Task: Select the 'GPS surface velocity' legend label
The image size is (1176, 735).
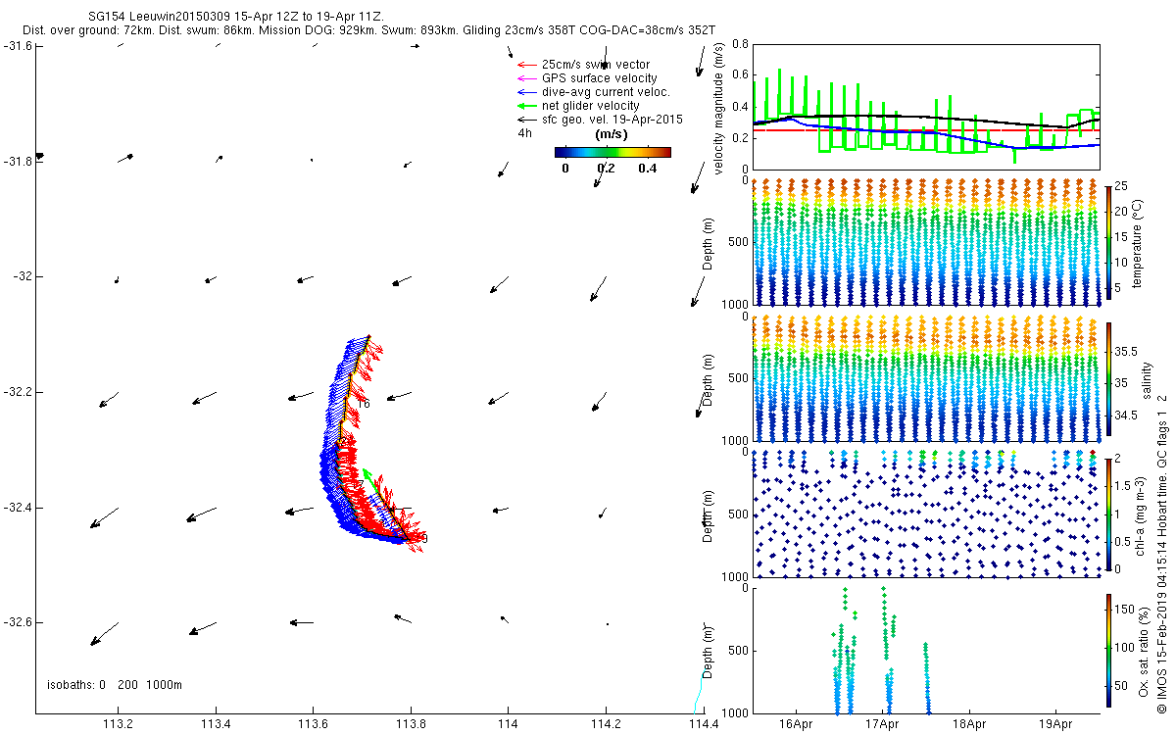Action: coord(599,78)
